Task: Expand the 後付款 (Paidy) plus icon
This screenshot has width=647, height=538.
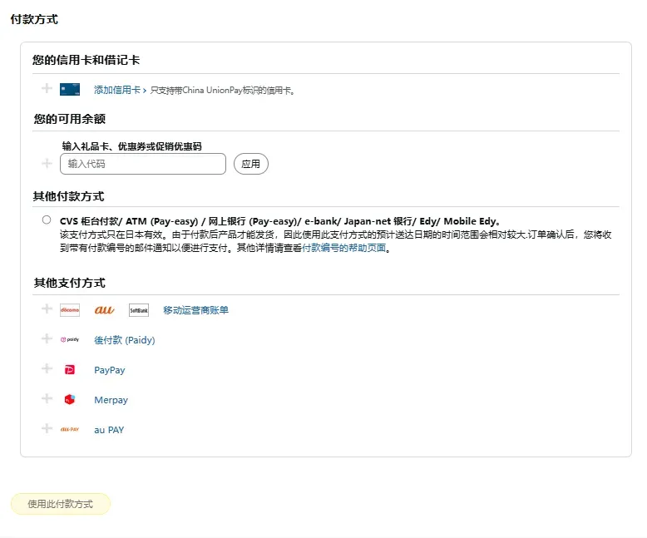Action: coord(47,338)
